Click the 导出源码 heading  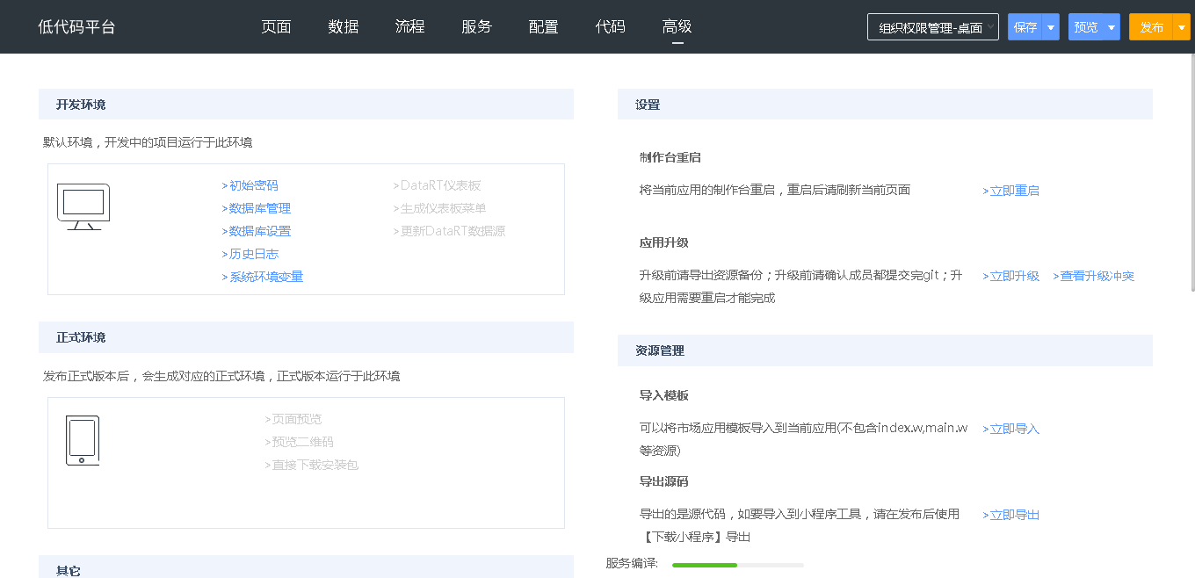click(664, 481)
